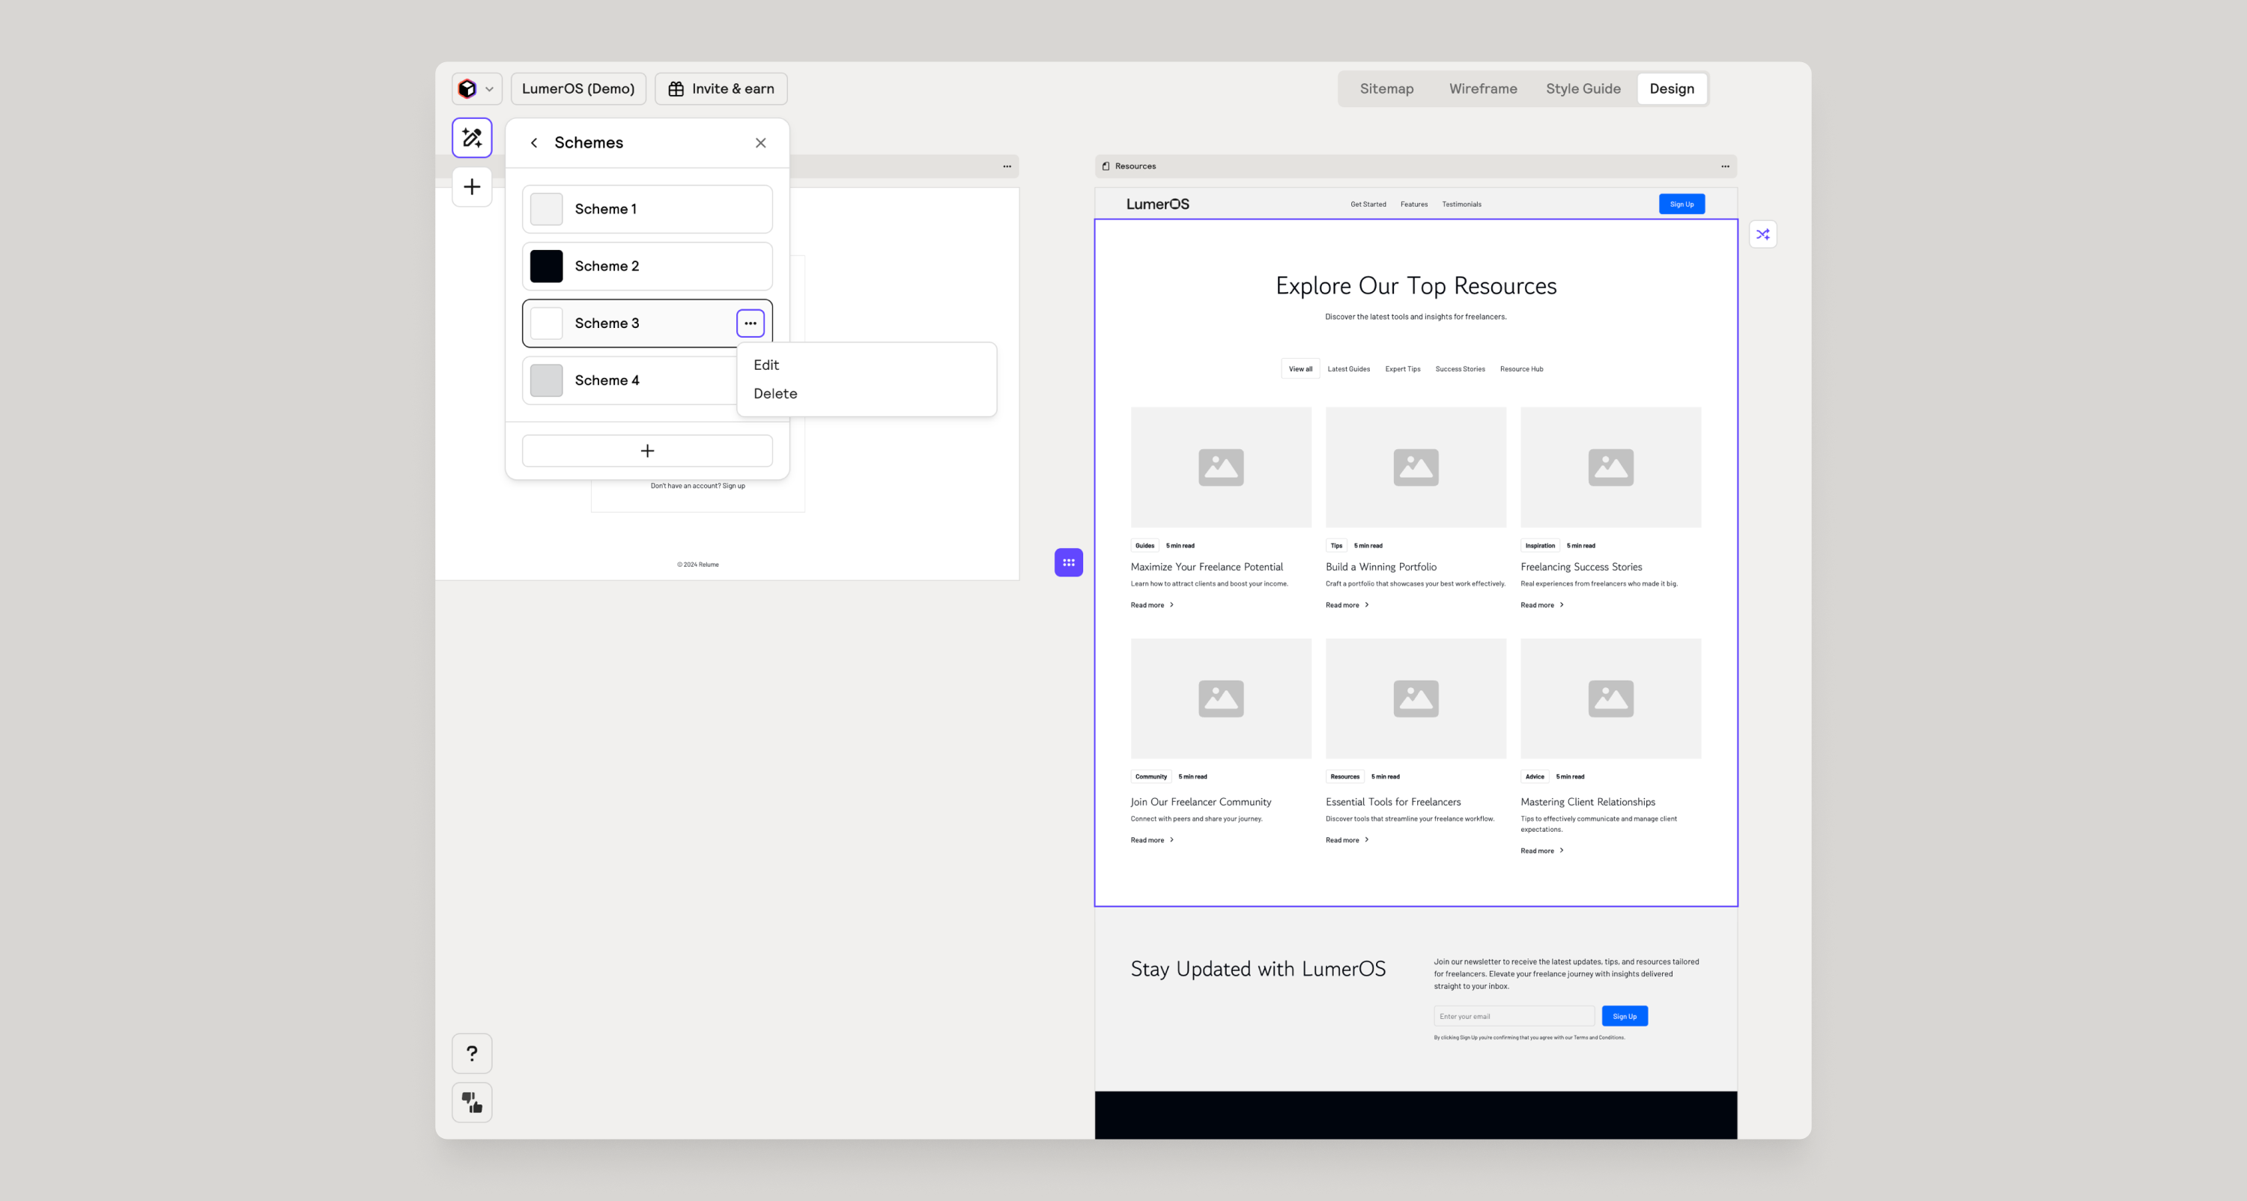The image size is (2247, 1201).
Task: Select the Scheme 1 color swatch
Action: tap(547, 210)
